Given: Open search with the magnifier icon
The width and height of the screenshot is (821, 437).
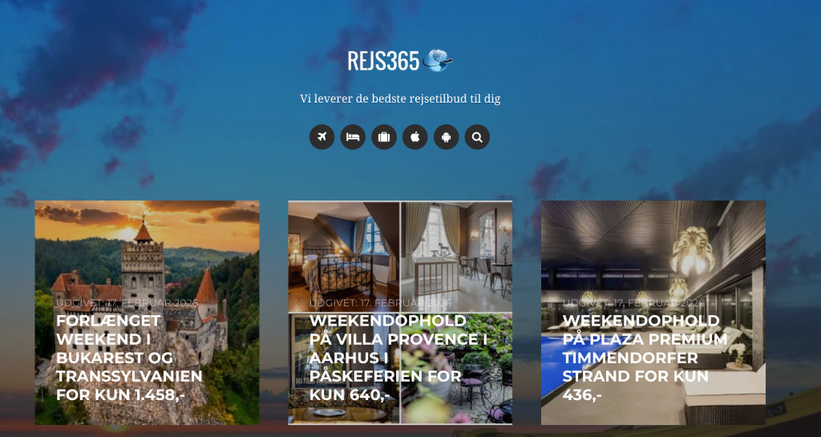Looking at the screenshot, I should 477,137.
